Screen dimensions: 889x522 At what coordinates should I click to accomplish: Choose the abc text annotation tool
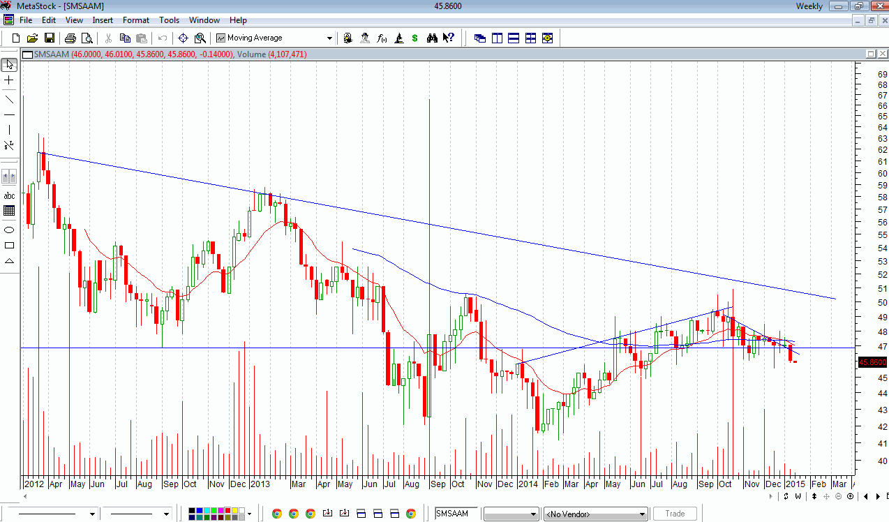(x=9, y=196)
